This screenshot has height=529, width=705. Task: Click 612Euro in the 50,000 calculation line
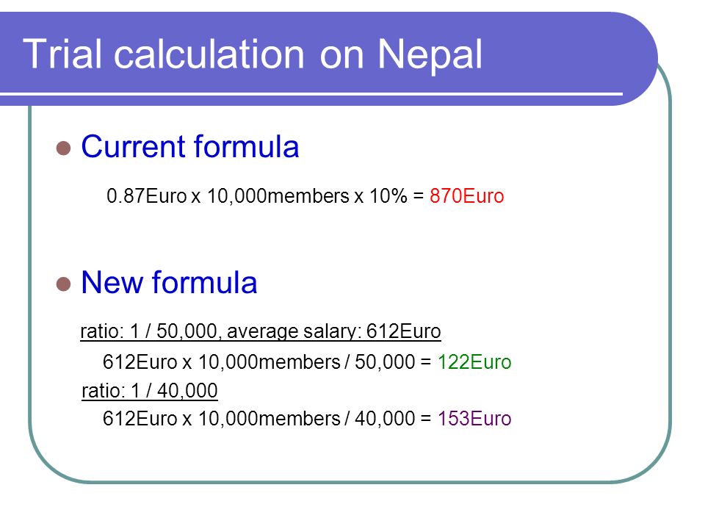[140, 362]
